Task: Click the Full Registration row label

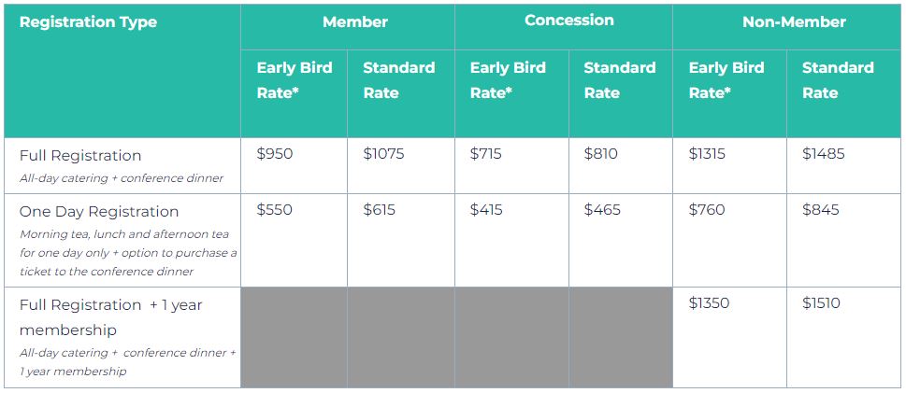Action: 80,156
